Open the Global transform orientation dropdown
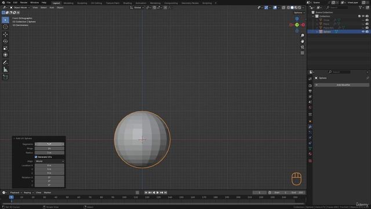 [x=137, y=8]
